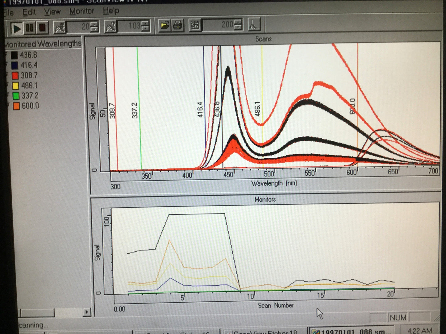Click the 308.7 marker label in Scans plot
This screenshot has height=334, width=446.
[113, 111]
